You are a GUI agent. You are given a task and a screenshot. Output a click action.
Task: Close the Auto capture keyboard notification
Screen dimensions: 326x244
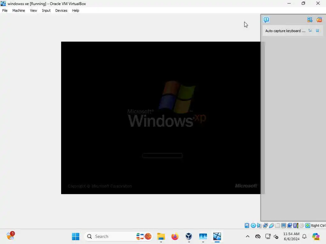[x=317, y=31]
